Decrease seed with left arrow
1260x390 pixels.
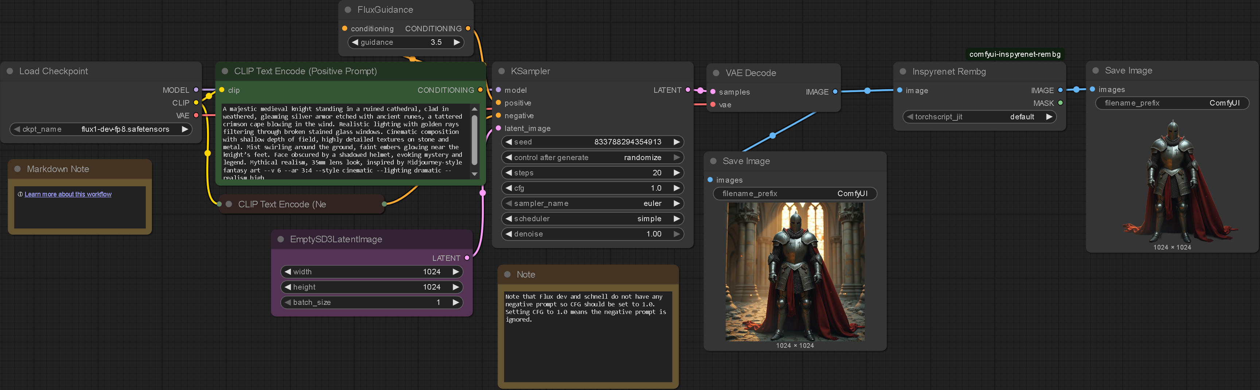coord(509,142)
